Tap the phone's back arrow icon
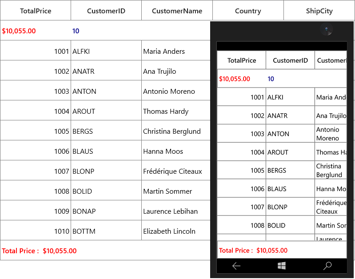Viewport: 355px width, 279px height. coord(236,266)
